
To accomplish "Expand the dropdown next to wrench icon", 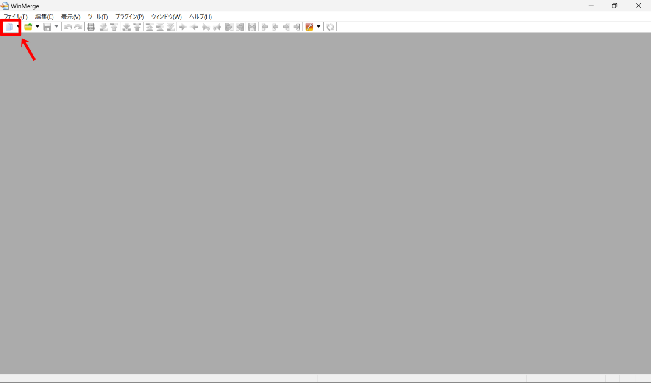I will pos(319,27).
